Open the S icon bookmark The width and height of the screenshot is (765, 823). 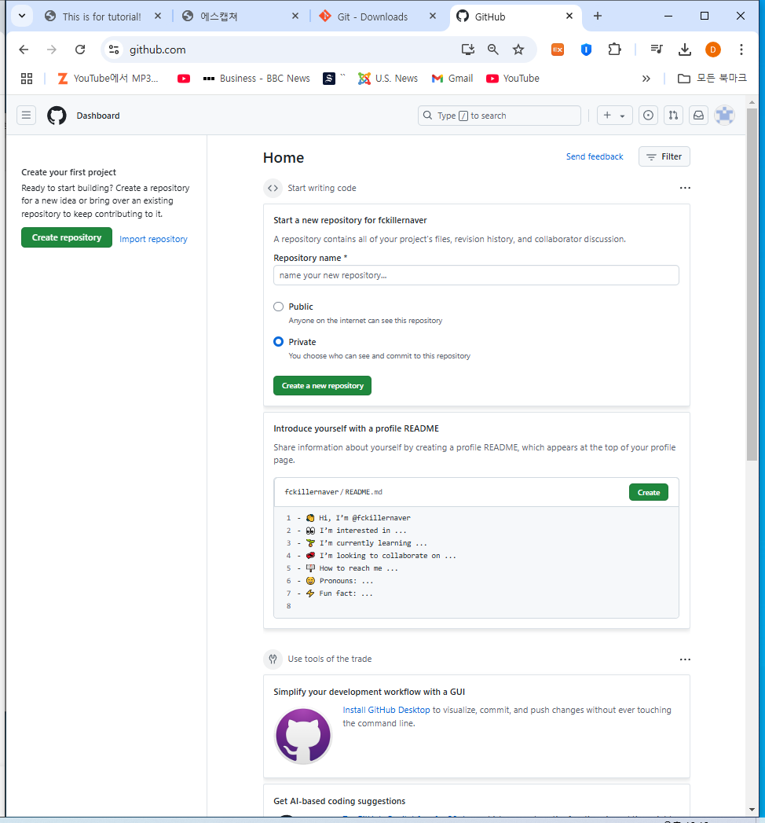tap(329, 78)
